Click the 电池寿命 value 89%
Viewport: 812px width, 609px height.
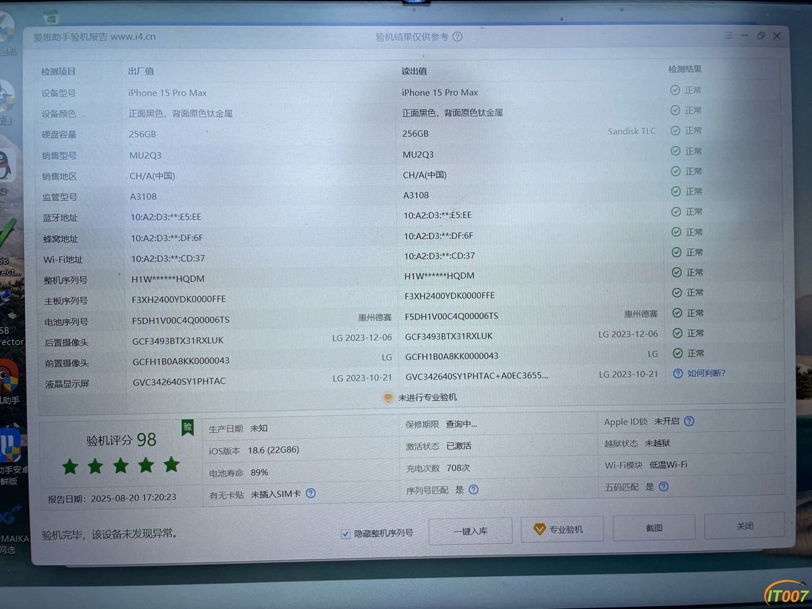(259, 473)
